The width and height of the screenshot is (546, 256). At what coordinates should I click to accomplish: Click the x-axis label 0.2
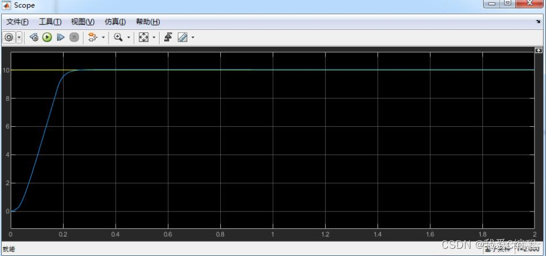pyautogui.click(x=63, y=234)
